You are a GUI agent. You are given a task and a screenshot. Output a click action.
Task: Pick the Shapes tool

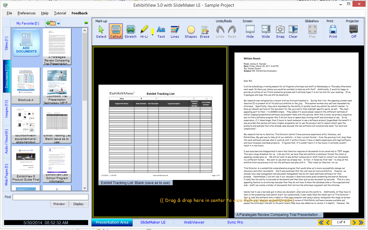(191, 32)
